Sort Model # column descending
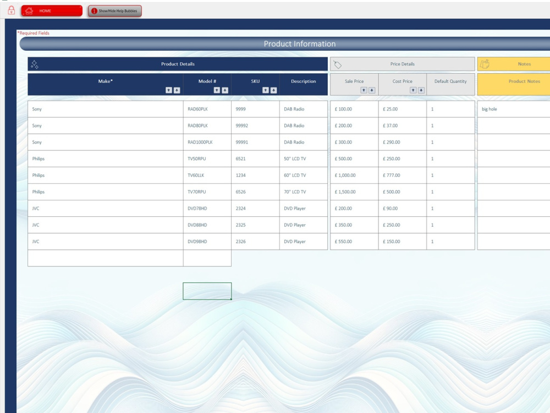The height and width of the screenshot is (413, 550). (x=225, y=90)
